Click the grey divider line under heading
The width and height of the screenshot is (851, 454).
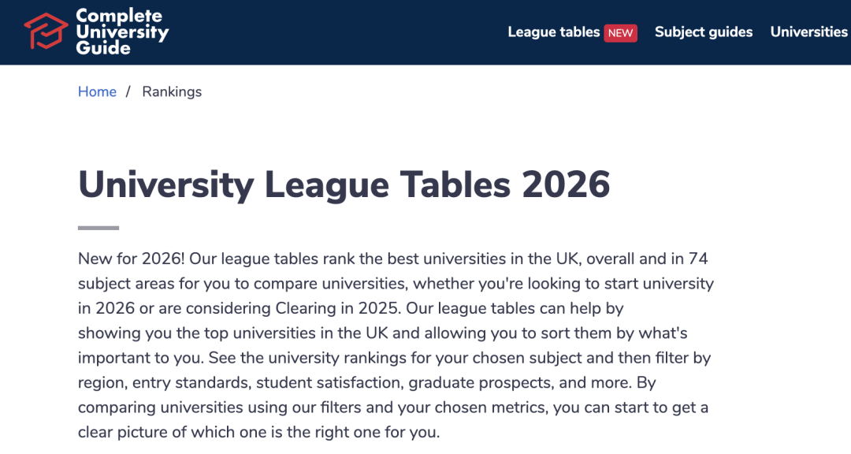[x=98, y=228]
